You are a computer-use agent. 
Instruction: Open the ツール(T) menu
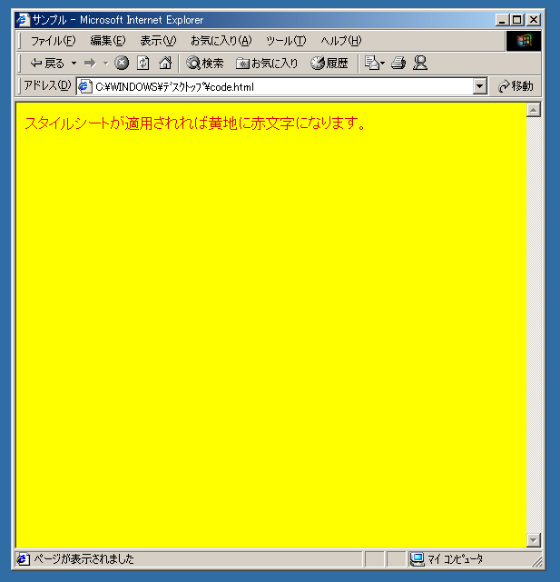286,41
